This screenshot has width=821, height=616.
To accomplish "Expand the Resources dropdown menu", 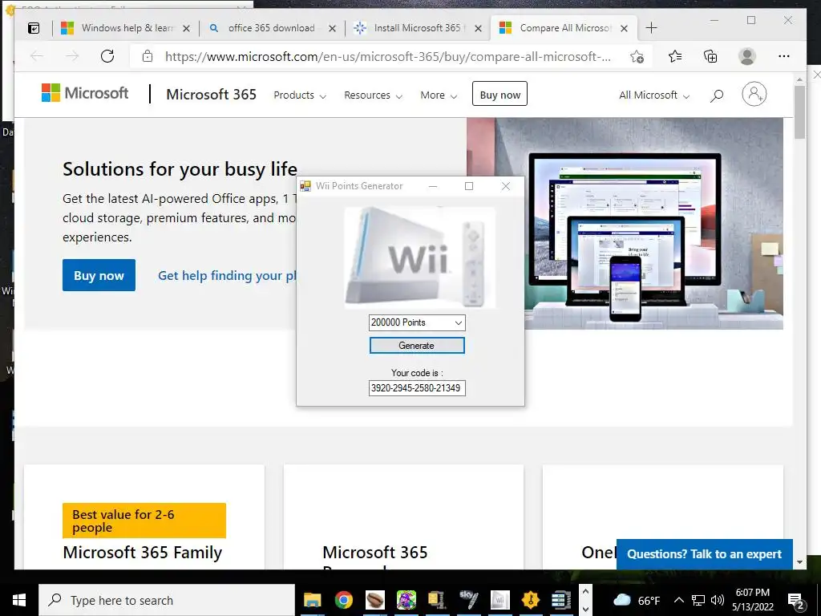I will click(x=374, y=95).
